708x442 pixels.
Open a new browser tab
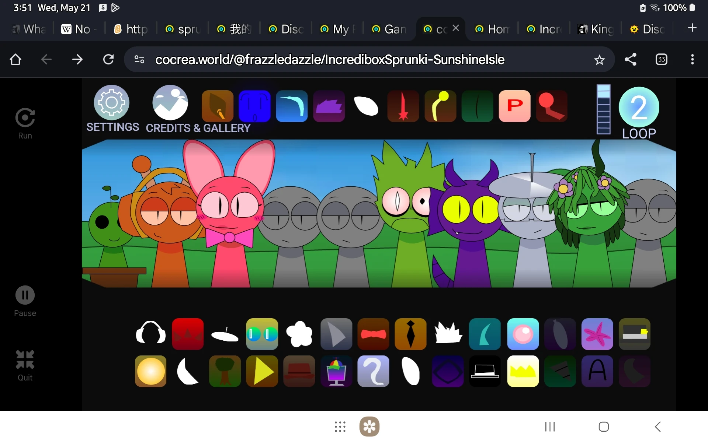pyautogui.click(x=692, y=28)
